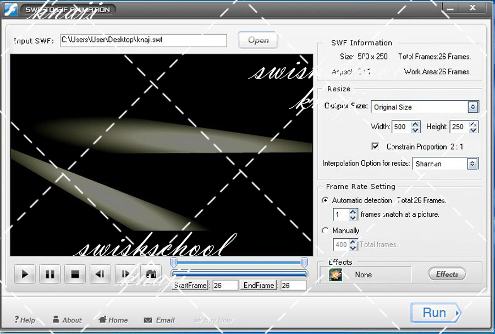Select Automatic detection radio button
Screen dimensions: 495x334
click(x=325, y=200)
